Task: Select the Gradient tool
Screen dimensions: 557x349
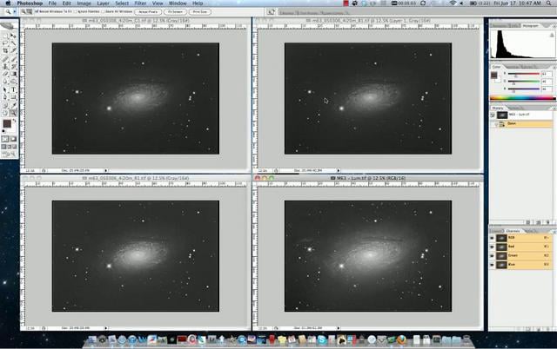Action: (x=14, y=74)
